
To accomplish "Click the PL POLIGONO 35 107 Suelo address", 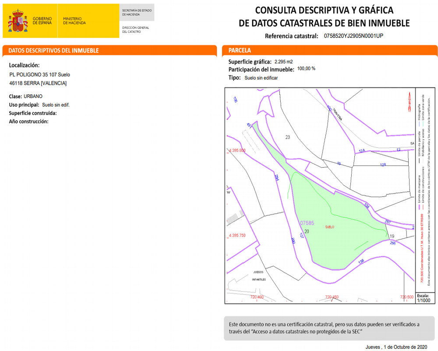I will tap(39, 75).
